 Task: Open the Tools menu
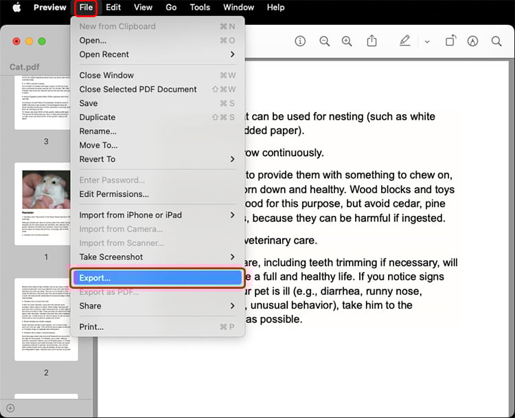point(200,8)
